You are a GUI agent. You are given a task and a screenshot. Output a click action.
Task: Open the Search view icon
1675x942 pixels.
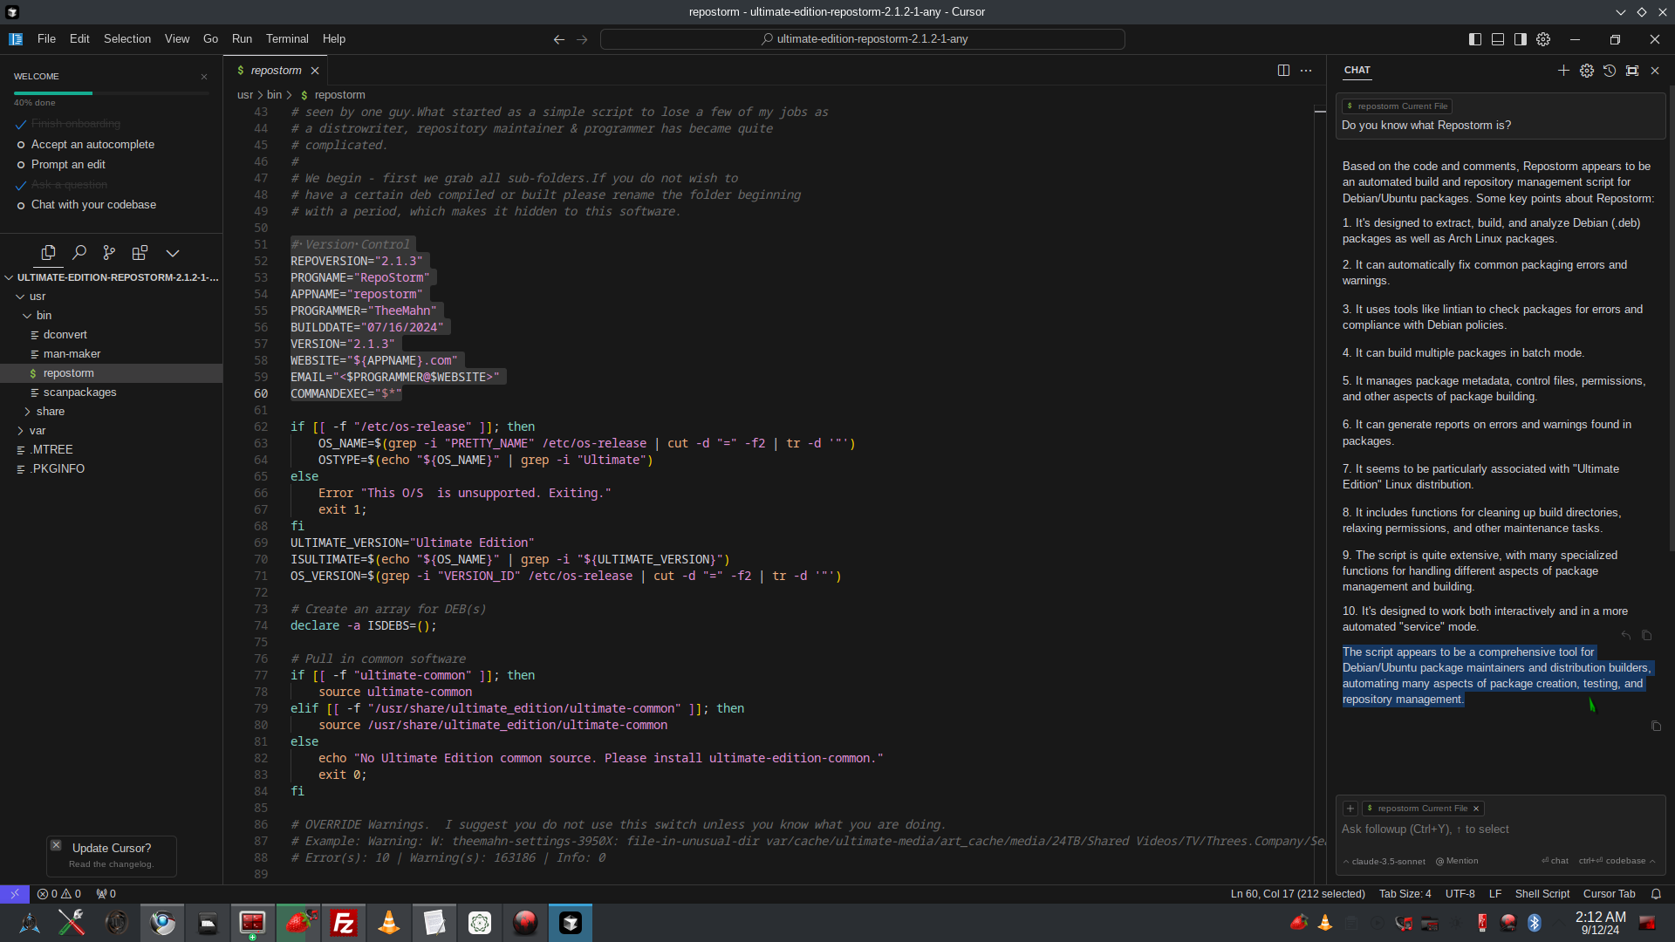pos(79,253)
